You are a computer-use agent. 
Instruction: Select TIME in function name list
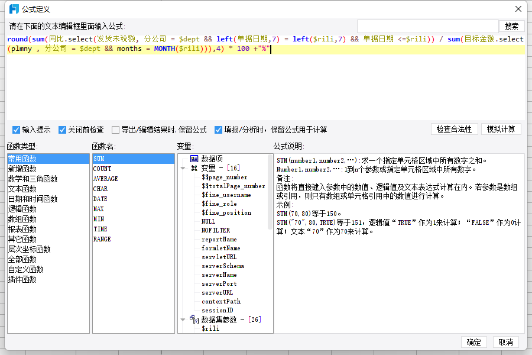[x=134, y=229]
